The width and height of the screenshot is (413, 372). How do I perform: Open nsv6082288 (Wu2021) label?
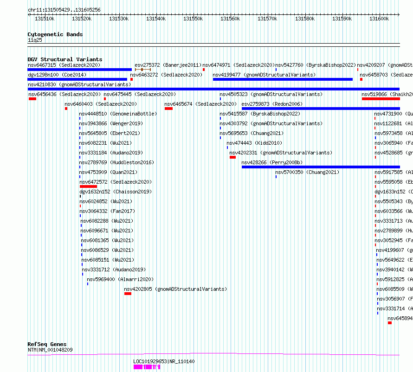pos(107,221)
